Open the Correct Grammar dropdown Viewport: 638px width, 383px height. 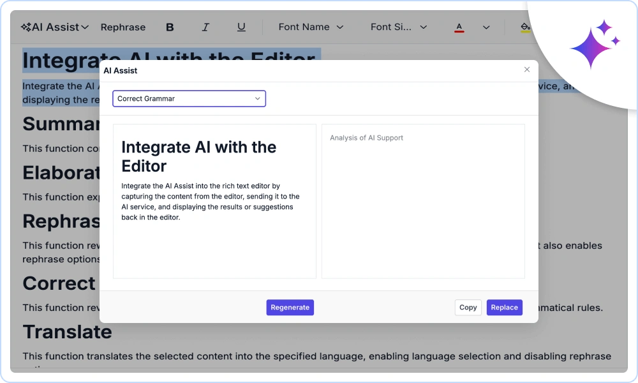[189, 98]
